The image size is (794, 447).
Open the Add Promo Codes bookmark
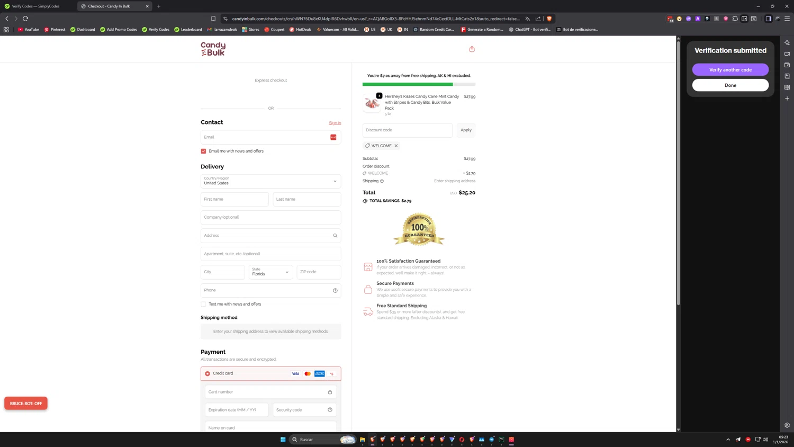pos(119,30)
